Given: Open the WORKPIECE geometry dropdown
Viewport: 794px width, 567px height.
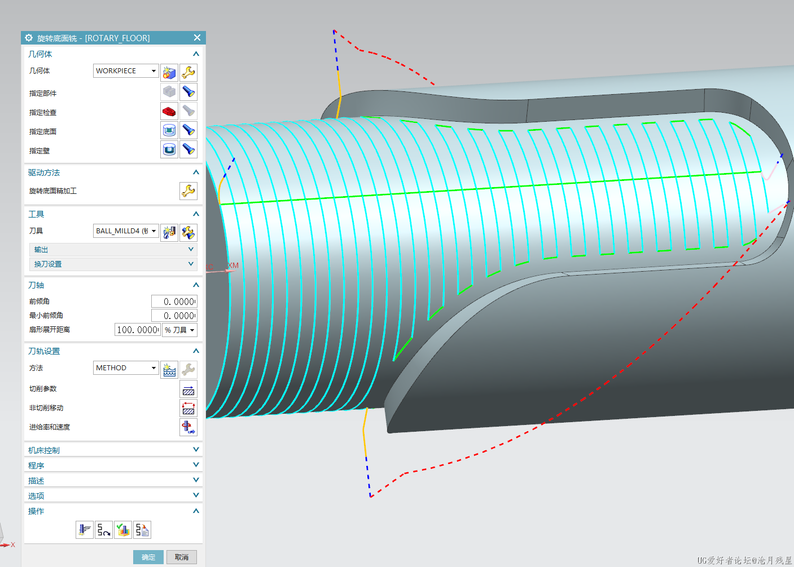Looking at the screenshot, I should click(126, 70).
